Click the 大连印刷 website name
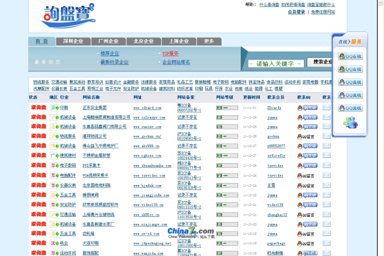The image size is (384, 256). [x=90, y=243]
